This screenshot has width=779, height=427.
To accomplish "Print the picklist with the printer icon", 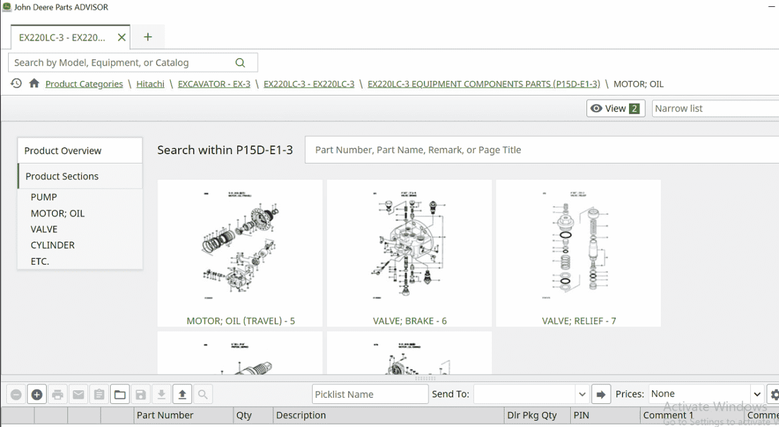I will [58, 395].
